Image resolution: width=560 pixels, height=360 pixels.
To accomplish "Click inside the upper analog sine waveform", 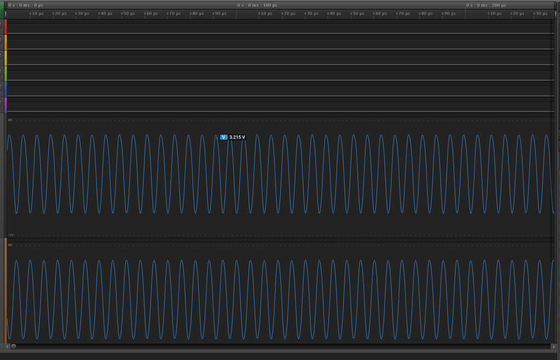I will (274, 175).
